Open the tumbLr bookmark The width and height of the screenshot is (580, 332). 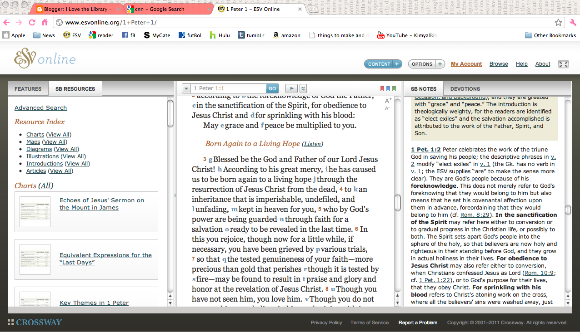251,35
